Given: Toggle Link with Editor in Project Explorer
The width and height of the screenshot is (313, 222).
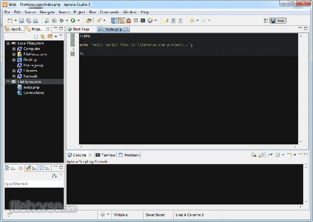Looking at the screenshot, I should tap(43, 36).
